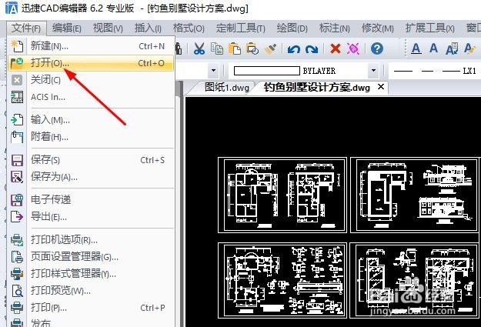Click the Copy icon in the toolbar
The height and width of the screenshot is (327, 481).
click(217, 48)
